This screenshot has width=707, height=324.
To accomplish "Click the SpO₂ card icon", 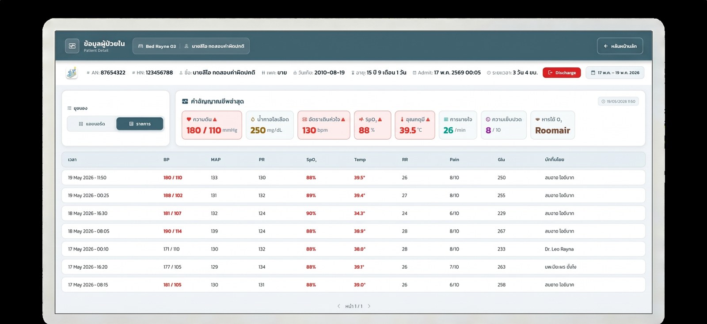I will tap(361, 119).
